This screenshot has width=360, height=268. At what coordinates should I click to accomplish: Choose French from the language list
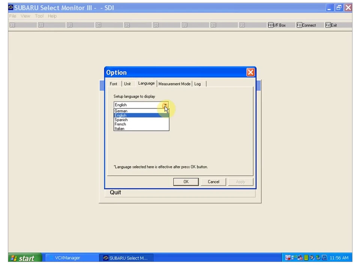click(x=141, y=124)
